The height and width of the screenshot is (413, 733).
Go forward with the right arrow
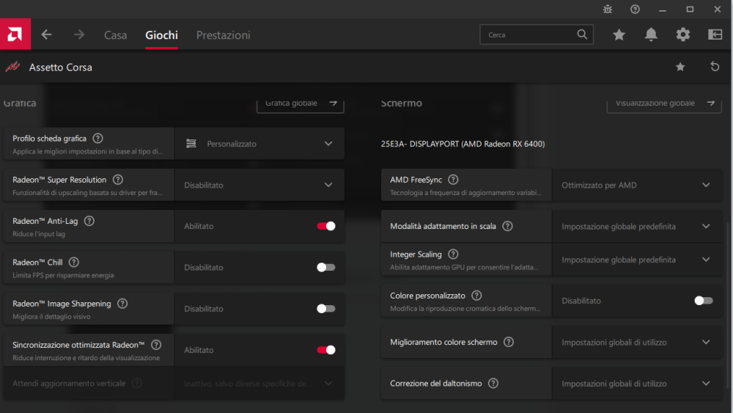79,34
